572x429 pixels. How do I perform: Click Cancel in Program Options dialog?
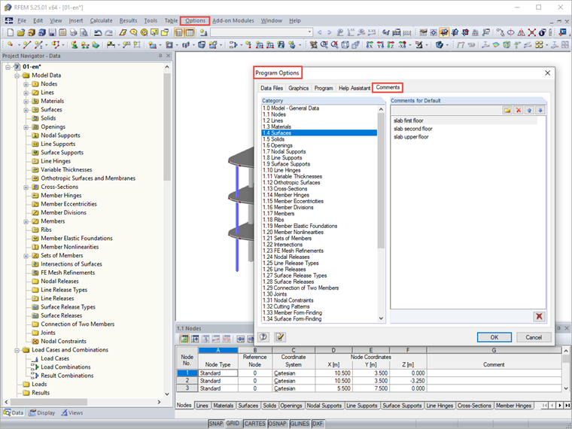tap(534, 337)
